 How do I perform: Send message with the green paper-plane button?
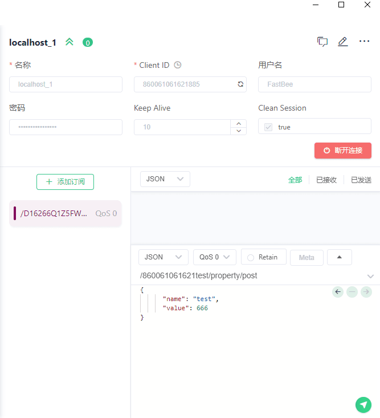pyautogui.click(x=363, y=405)
